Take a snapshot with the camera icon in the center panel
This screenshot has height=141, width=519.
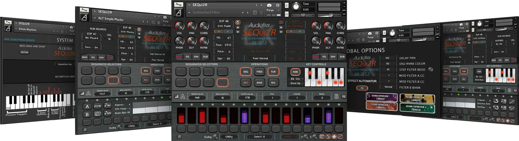(x=269, y=5)
